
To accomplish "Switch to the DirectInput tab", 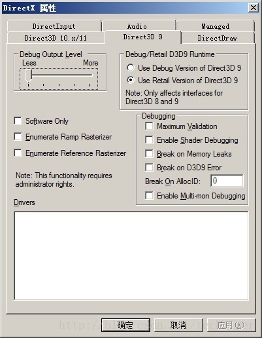I will (54, 26).
